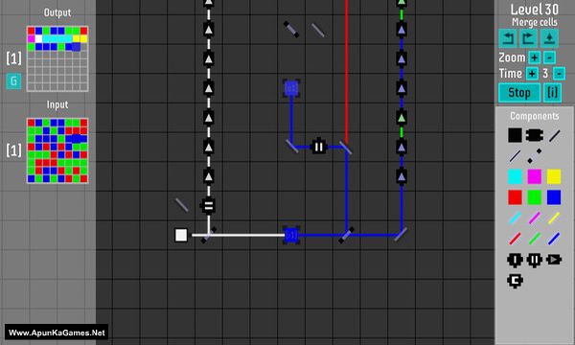Click the lower blue block on the white beam
The image size is (575, 345).
click(291, 235)
